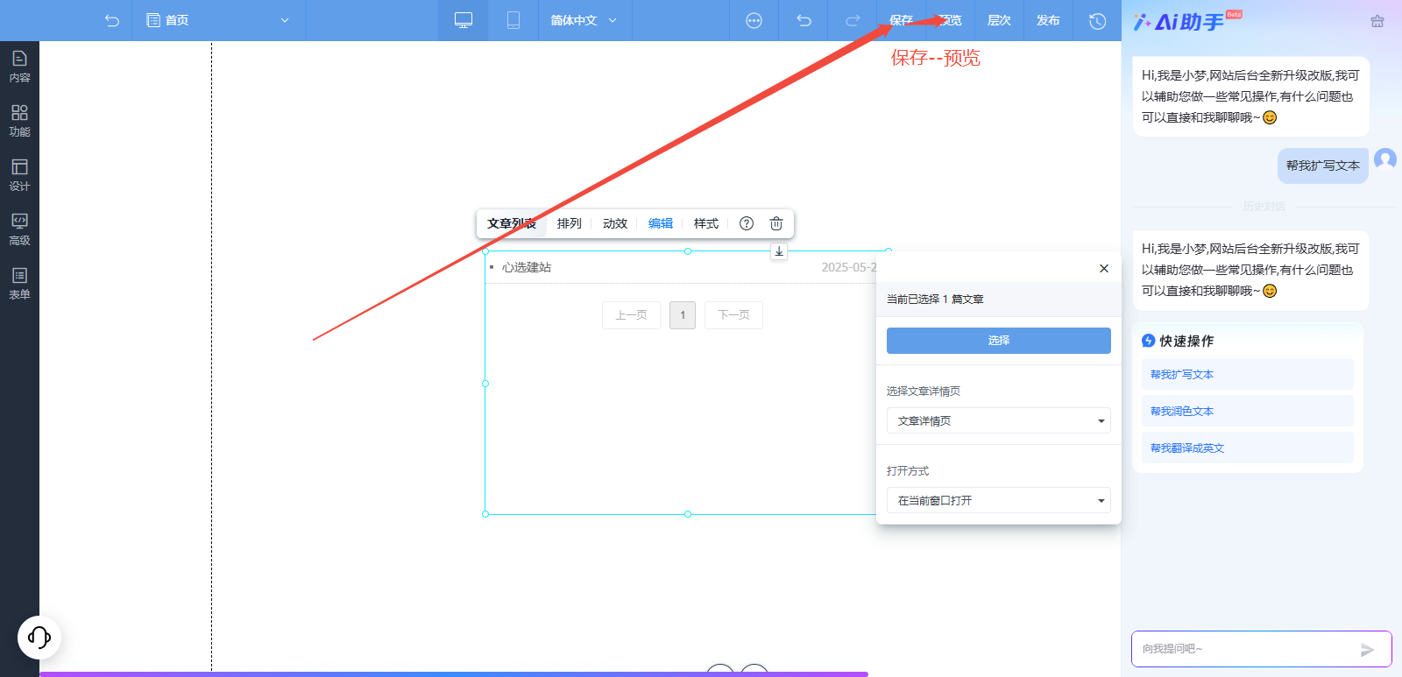Select the 样式 tab in widget toolbar
The width and height of the screenshot is (1402, 677).
point(705,223)
